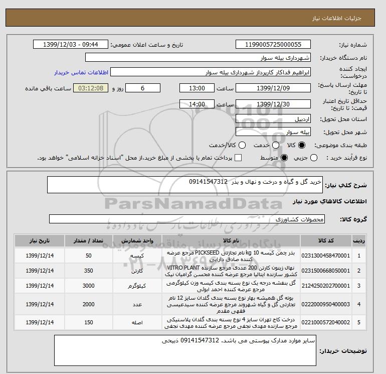This screenshot has height=374, width=386.
Task: Click the تاریخ نیاز column header
Action: pyautogui.click(x=40, y=240)
